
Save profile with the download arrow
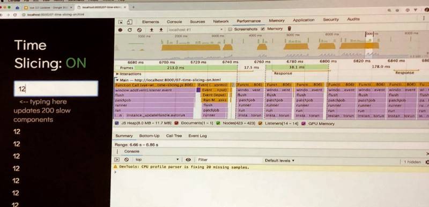coord(161,29)
